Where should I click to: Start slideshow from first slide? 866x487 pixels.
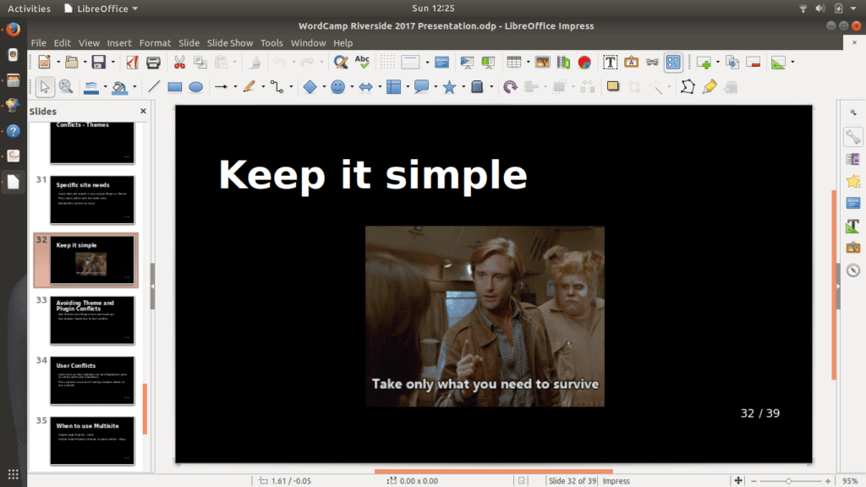point(467,62)
